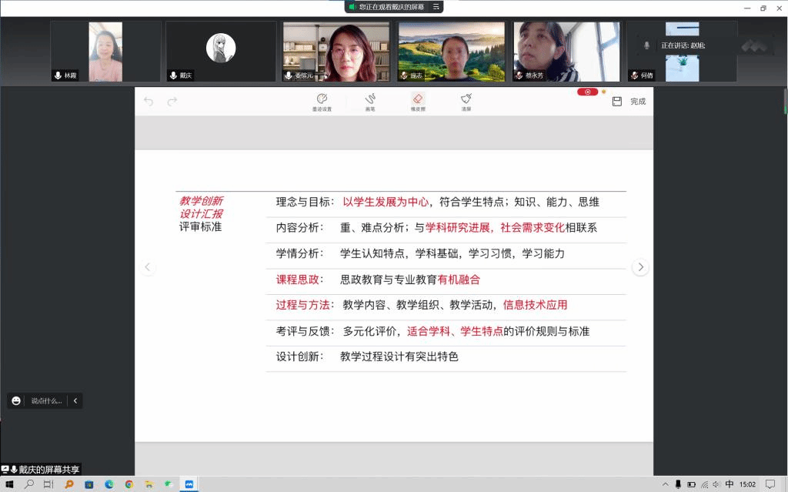788x492 pixels.
Task: Open the emoji reaction picker
Action: (16, 400)
